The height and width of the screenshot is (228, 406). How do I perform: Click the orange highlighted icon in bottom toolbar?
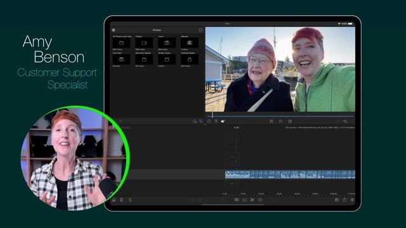click(x=130, y=200)
